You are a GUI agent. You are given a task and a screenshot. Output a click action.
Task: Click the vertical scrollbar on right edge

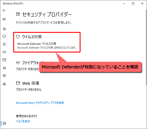[x=146, y=47]
